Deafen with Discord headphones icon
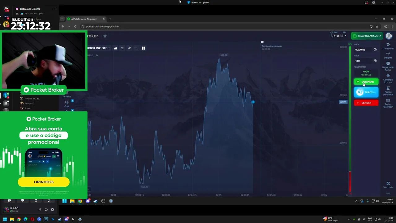The height and width of the screenshot is (223, 396). (x=46, y=210)
